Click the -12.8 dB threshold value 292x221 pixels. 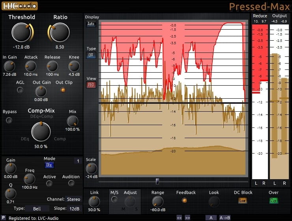[21, 47]
